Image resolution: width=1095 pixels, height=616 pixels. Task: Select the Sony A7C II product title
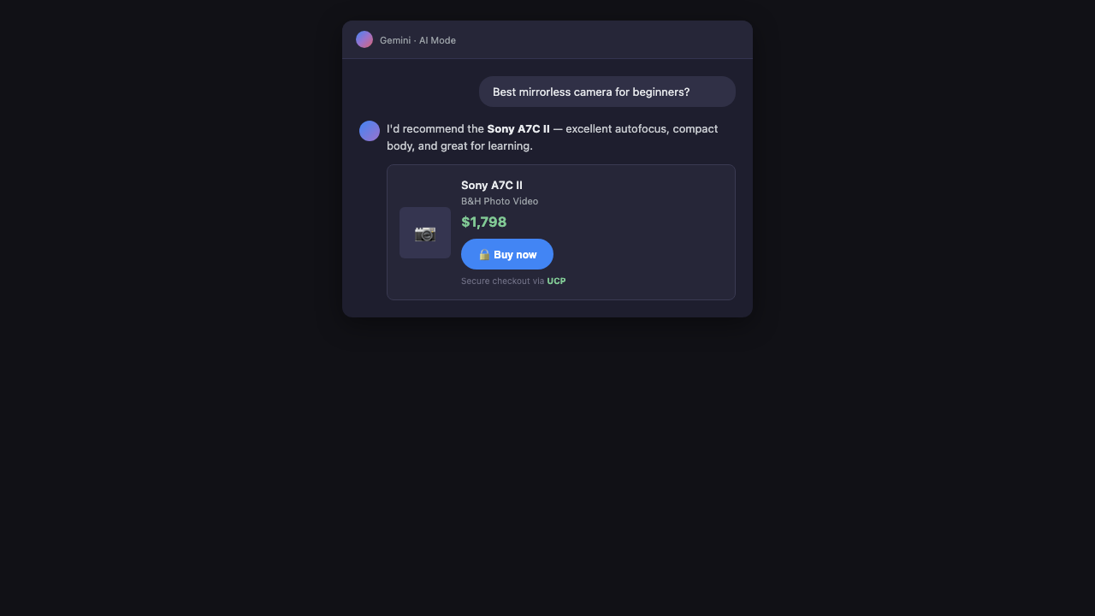(x=491, y=185)
